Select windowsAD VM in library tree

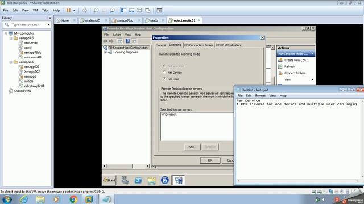[32, 57]
